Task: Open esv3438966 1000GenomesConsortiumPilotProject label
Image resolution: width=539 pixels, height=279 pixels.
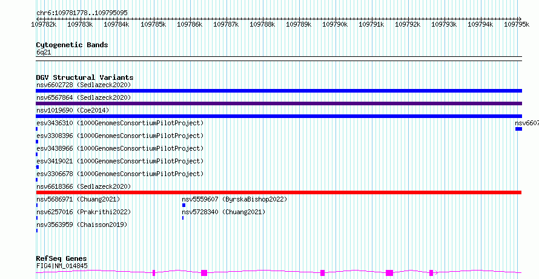Action: click(x=120, y=148)
